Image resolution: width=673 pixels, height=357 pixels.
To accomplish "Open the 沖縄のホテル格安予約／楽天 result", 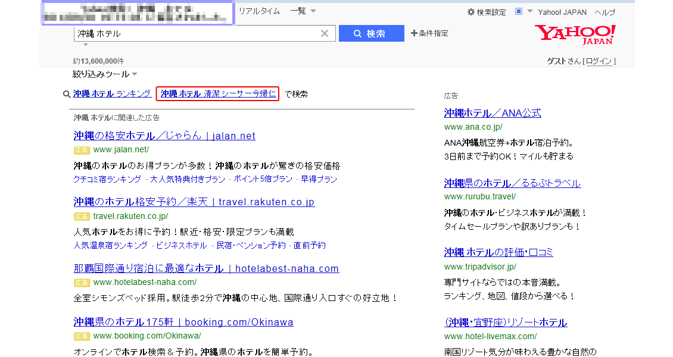I will 194,202.
